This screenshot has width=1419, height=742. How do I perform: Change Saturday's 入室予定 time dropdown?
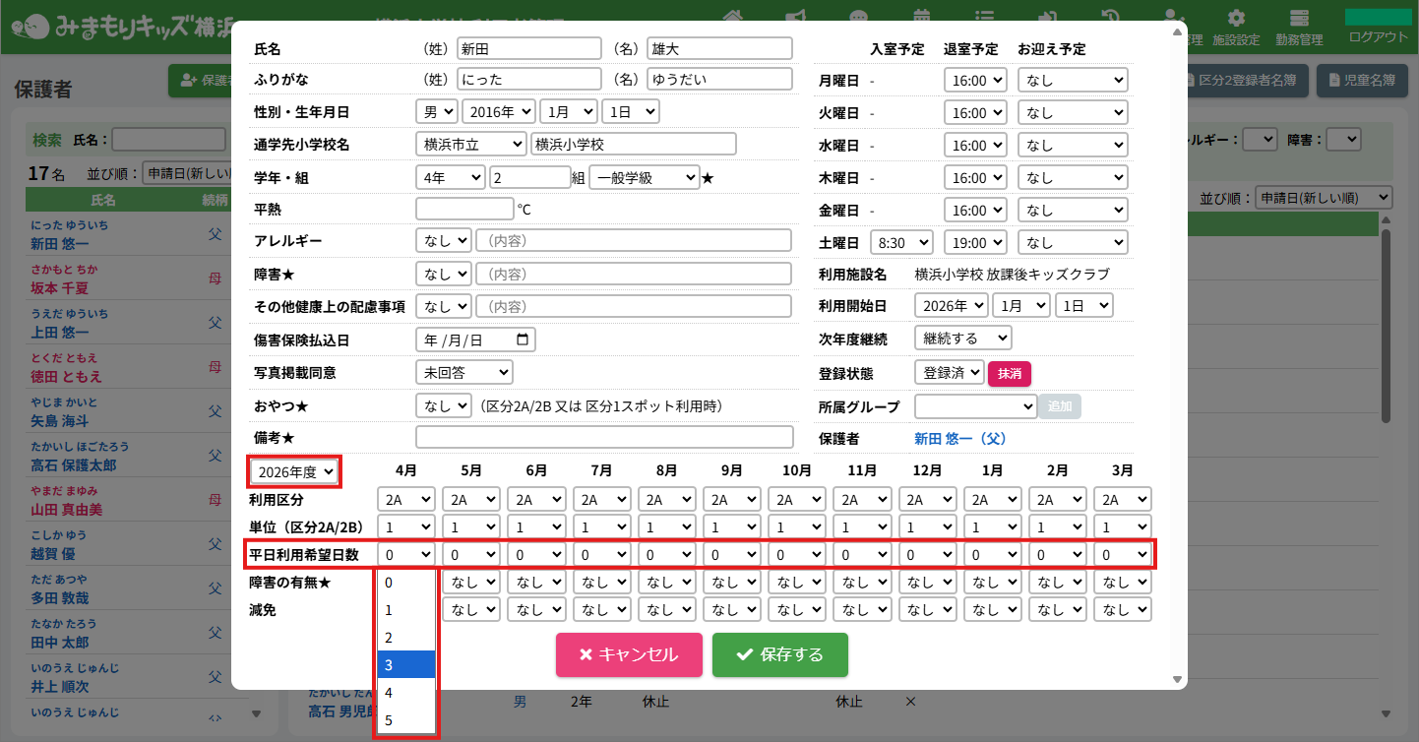click(x=899, y=242)
